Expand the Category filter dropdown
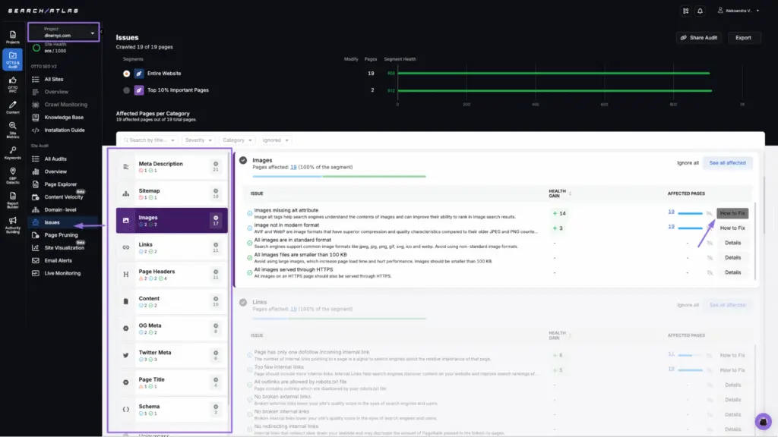The width and height of the screenshot is (778, 437). (x=237, y=140)
